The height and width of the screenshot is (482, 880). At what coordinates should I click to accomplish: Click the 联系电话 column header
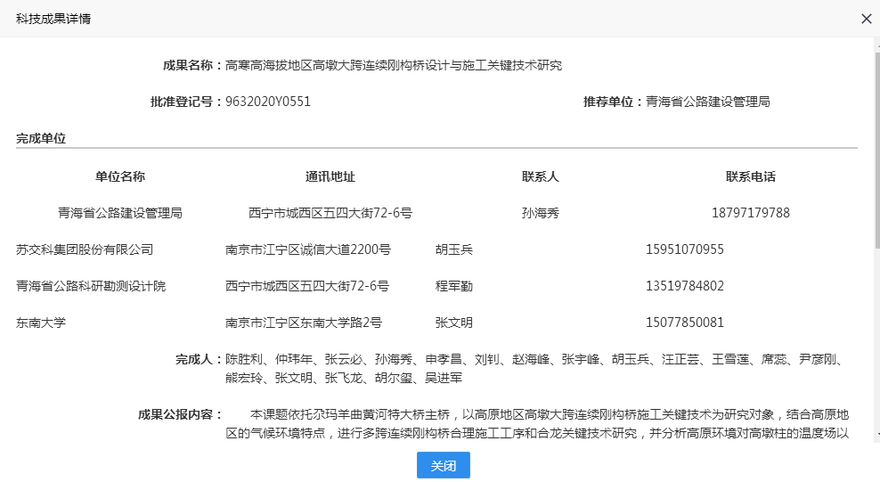coord(751,176)
